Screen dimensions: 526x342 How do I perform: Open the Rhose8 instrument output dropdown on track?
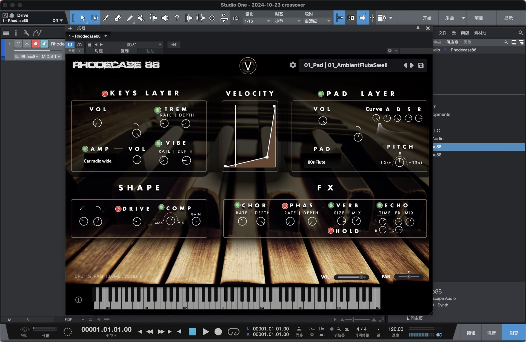pos(27,57)
